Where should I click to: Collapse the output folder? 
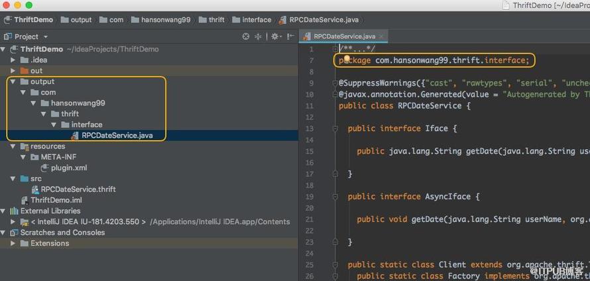coord(13,82)
